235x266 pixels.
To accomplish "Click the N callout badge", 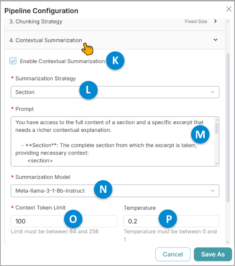I will (103, 190).
